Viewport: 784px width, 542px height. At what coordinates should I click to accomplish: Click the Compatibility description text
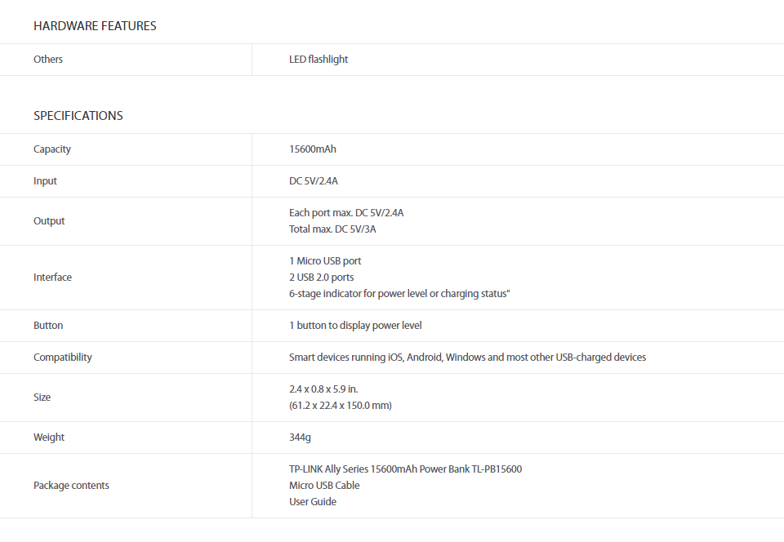[467, 358]
